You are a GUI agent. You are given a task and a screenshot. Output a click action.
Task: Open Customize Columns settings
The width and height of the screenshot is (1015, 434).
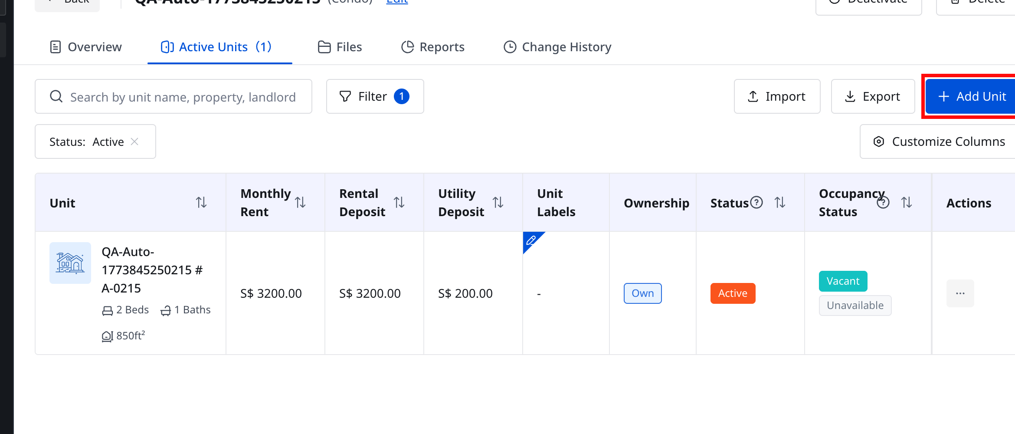tap(938, 141)
